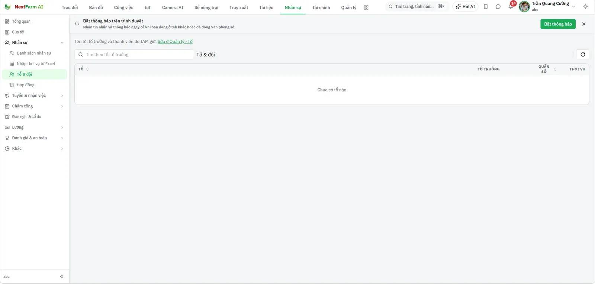
Task: Switch to the Sổ nông trại tab
Action: [206, 7]
